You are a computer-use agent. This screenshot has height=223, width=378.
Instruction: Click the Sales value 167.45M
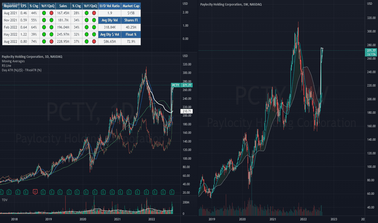click(63, 13)
